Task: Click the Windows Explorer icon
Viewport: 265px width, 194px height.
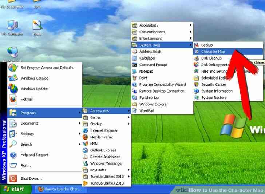Action: coord(134,104)
